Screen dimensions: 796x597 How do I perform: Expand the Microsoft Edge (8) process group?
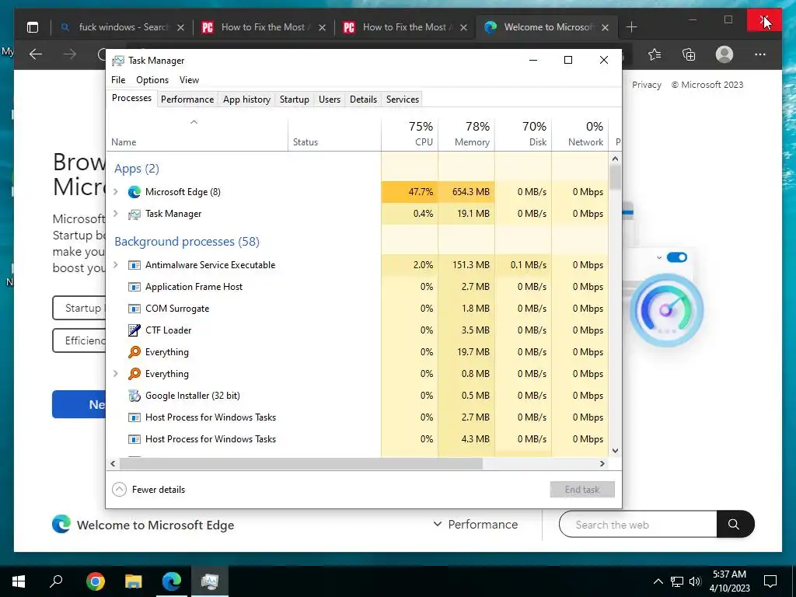coord(116,192)
